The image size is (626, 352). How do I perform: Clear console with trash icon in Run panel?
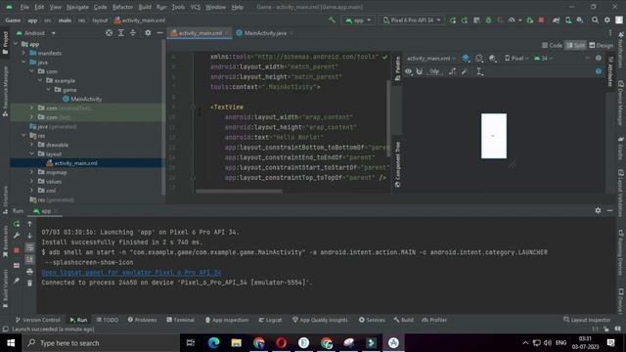pyautogui.click(x=29, y=283)
